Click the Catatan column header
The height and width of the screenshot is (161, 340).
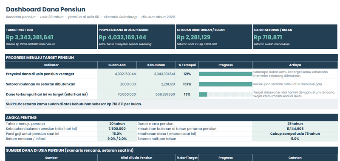[295, 158]
